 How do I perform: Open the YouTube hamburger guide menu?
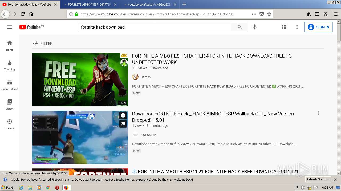(10, 27)
